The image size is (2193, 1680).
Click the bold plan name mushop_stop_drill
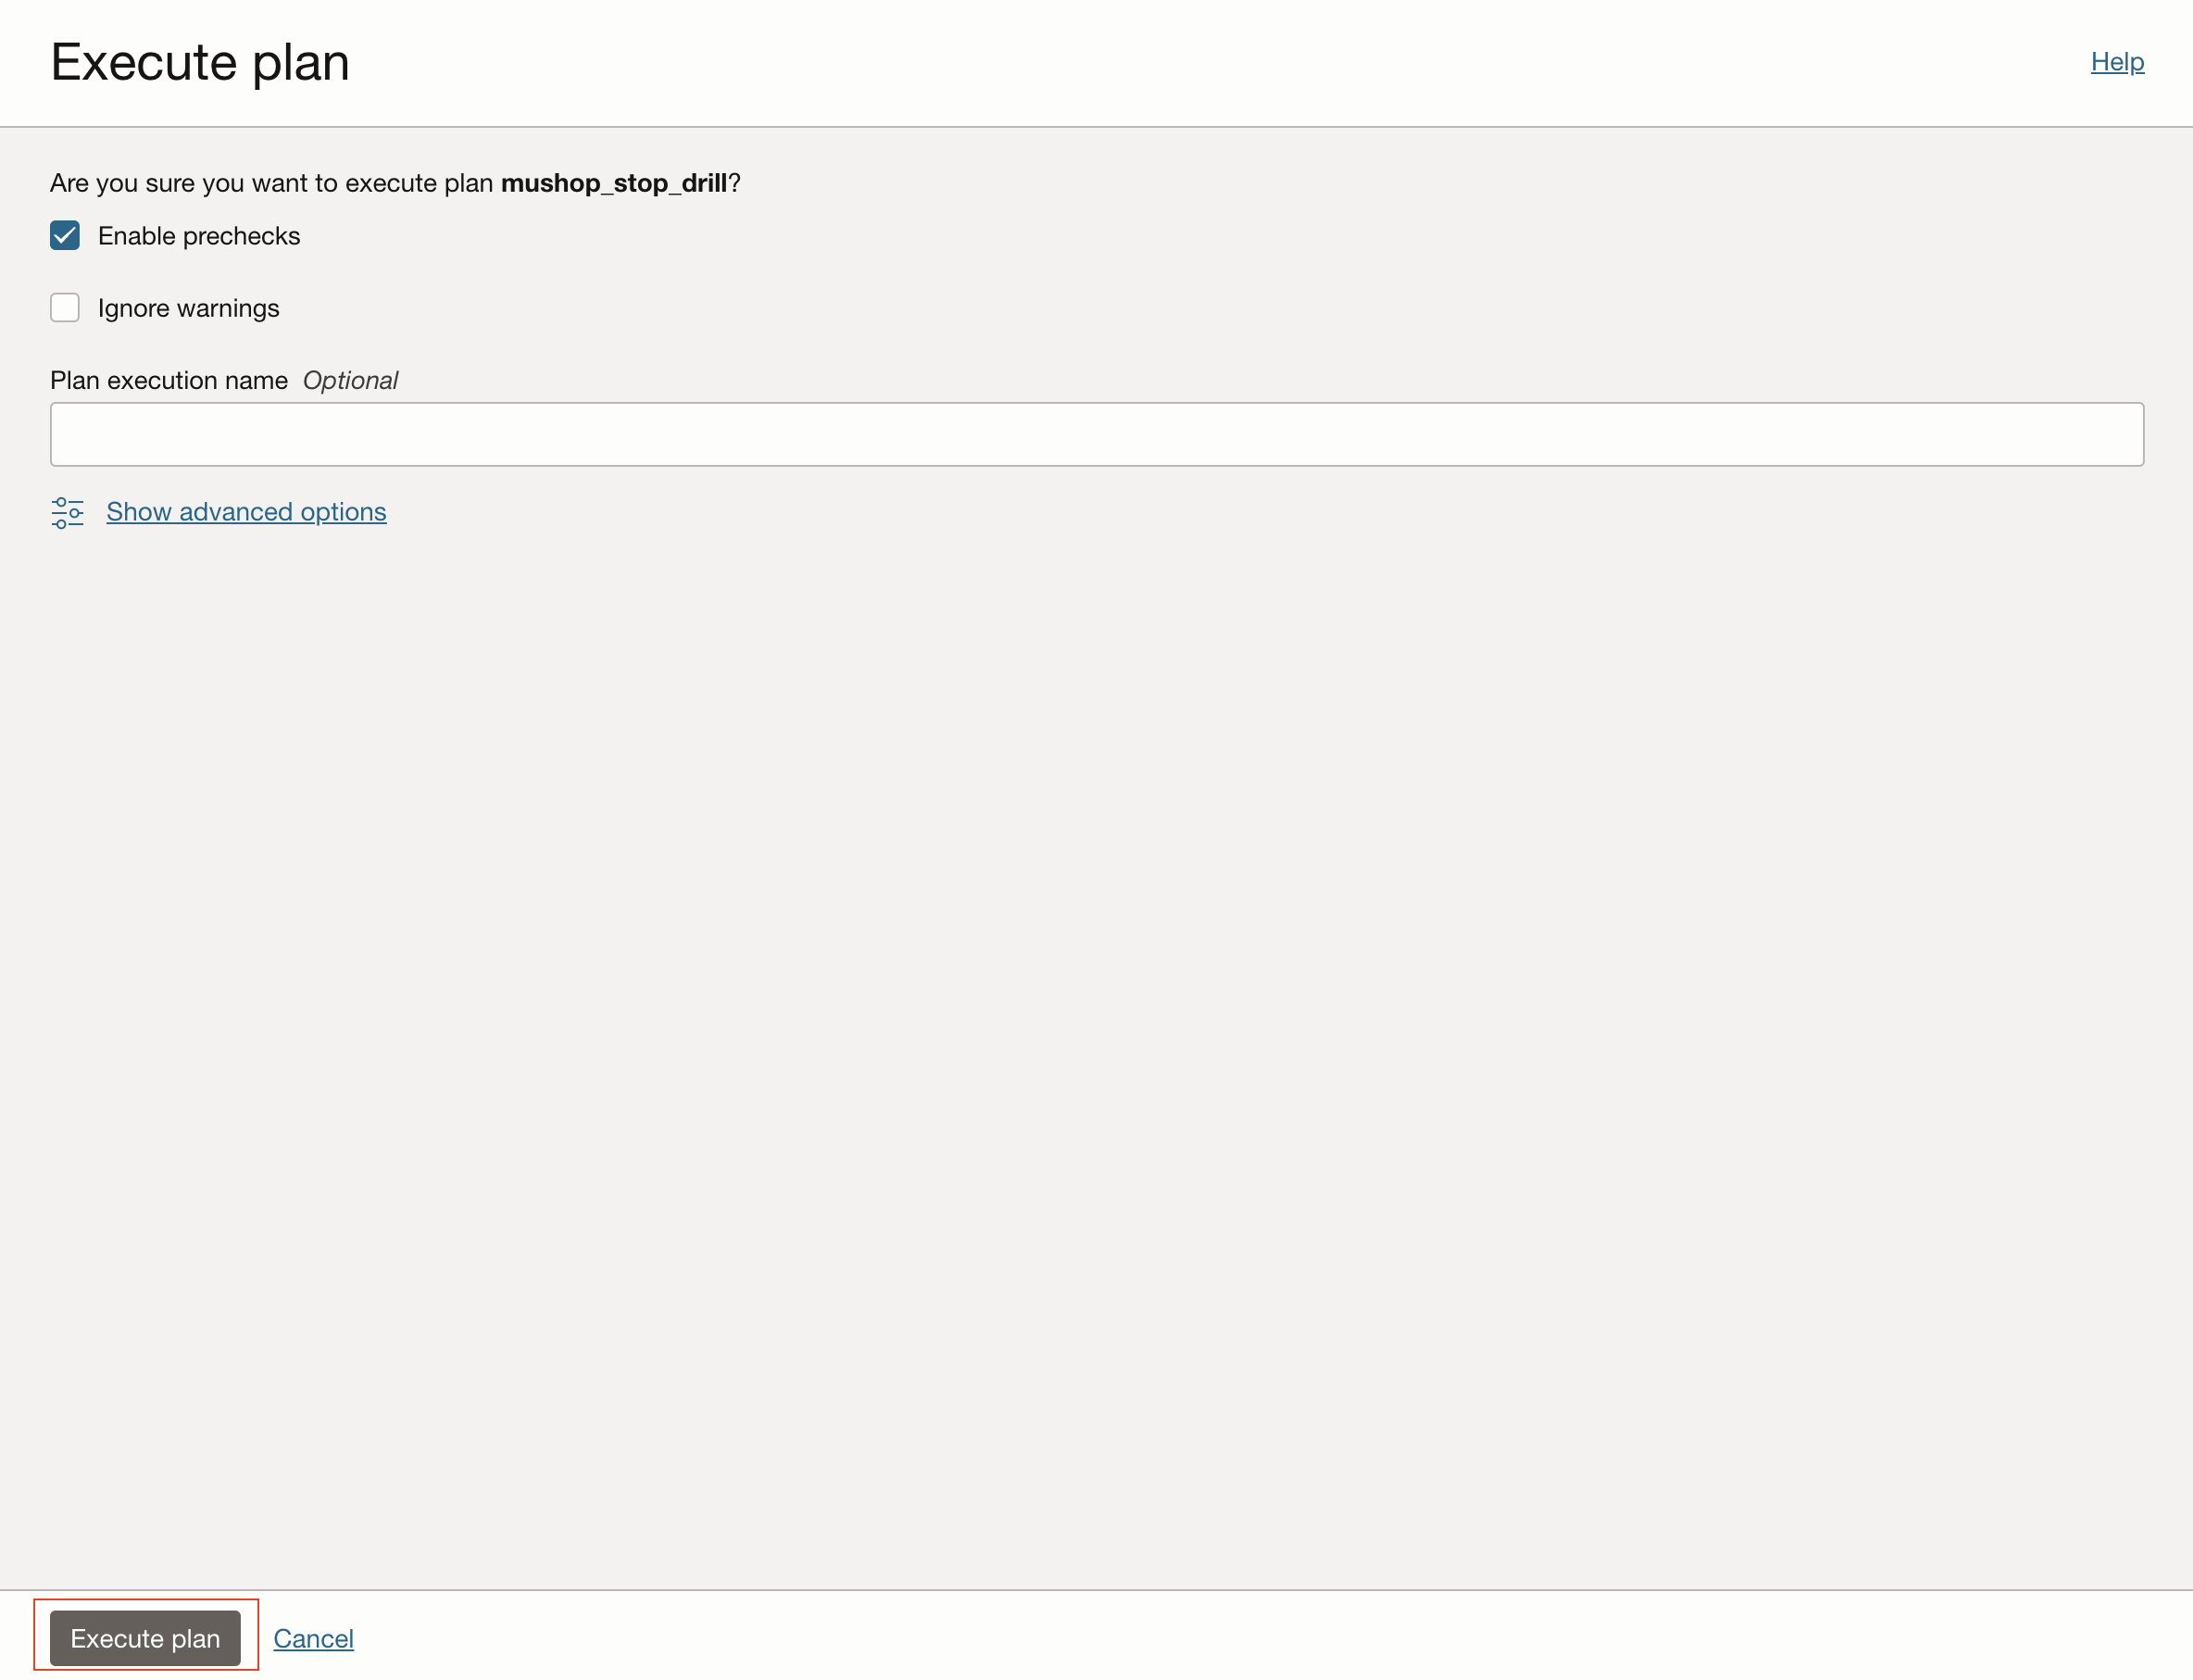click(613, 183)
